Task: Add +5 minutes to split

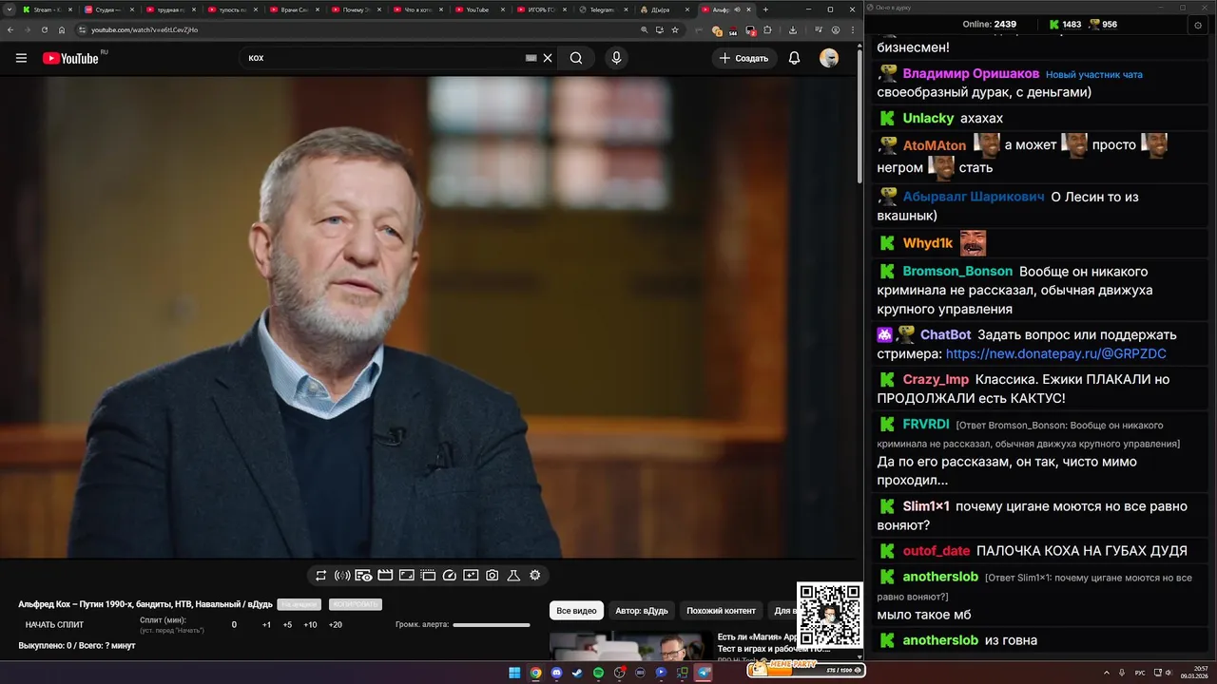Action: (x=287, y=625)
